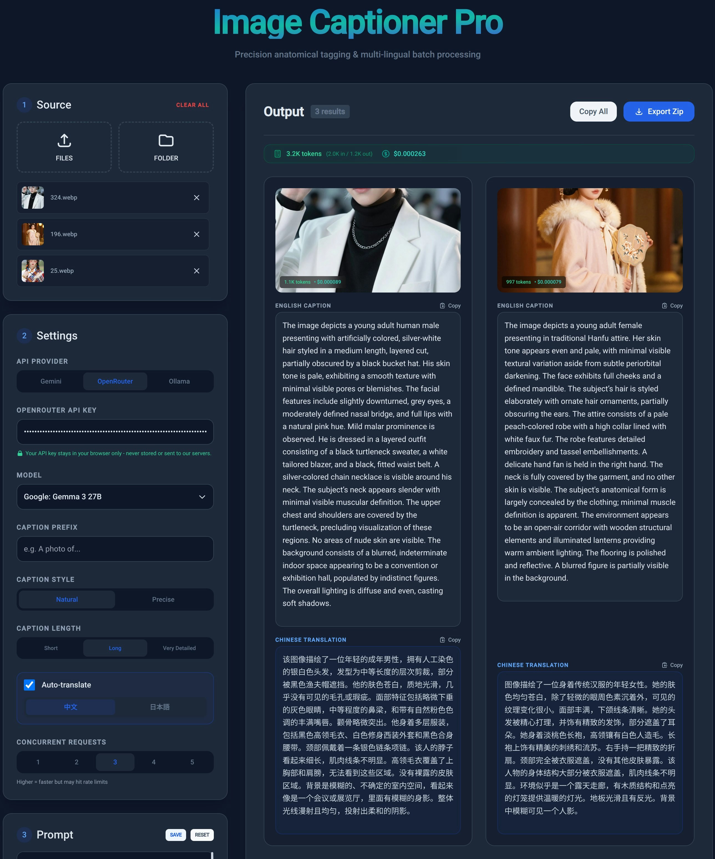Open the Folder upload picker
Image resolution: width=715 pixels, height=859 pixels.
pyautogui.click(x=166, y=147)
